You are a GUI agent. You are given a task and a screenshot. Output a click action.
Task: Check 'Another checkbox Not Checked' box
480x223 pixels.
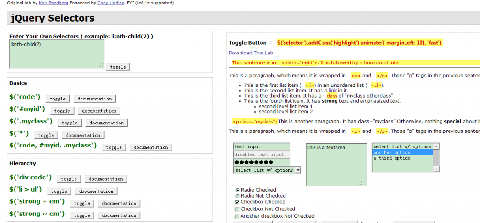coord(237,216)
